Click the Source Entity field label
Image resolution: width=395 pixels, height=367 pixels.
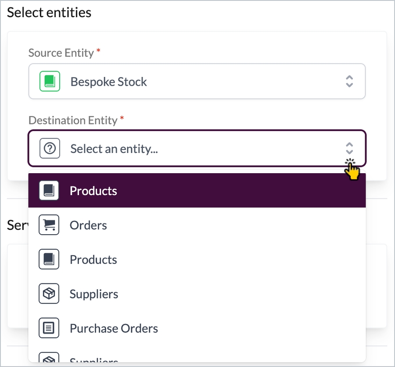point(61,53)
